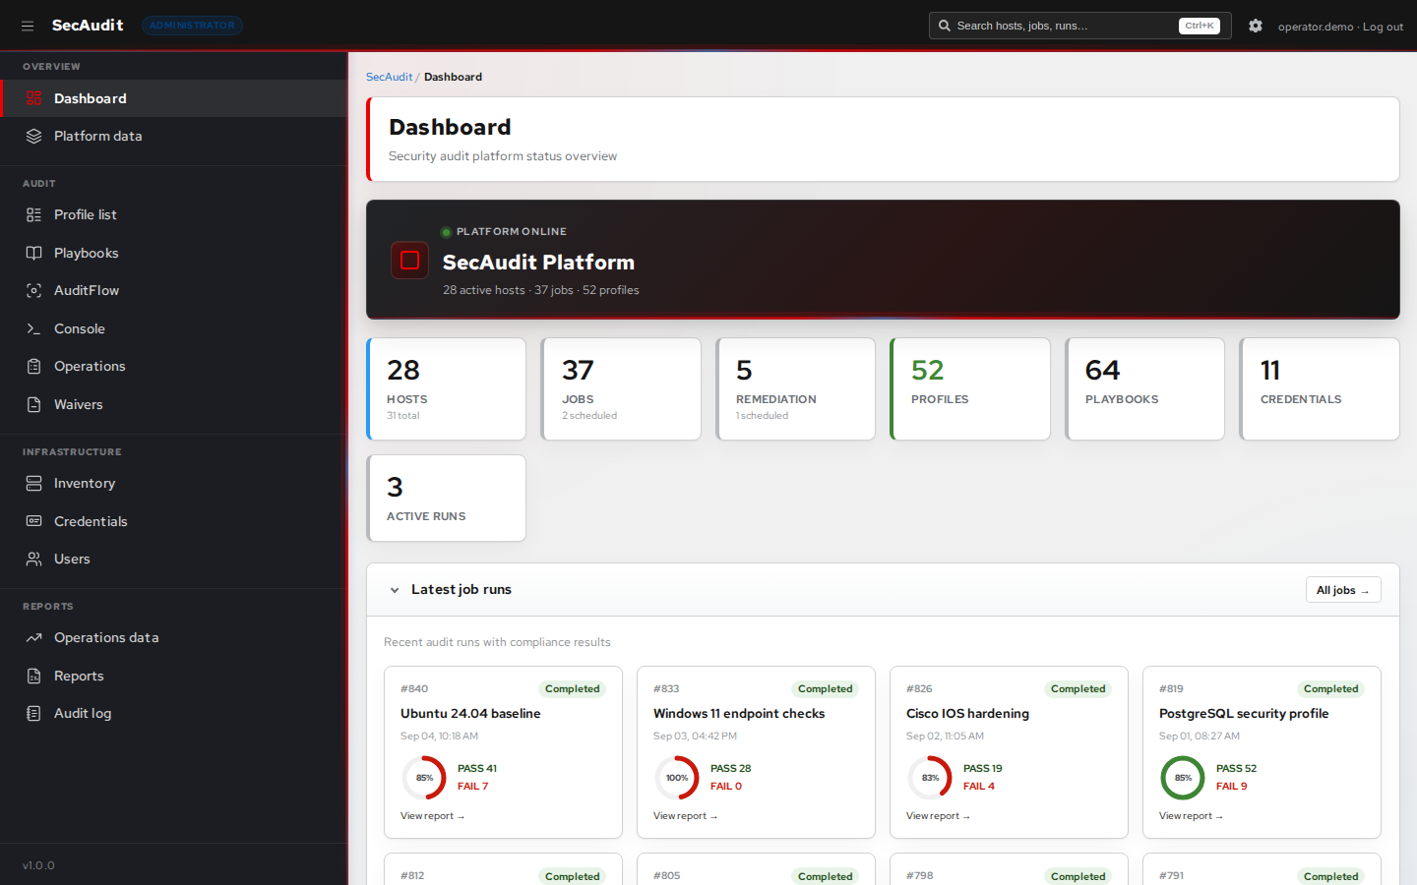Click 'FAIL 9' on PostgreSQL job card
This screenshot has width=1417, height=885.
coord(1231,787)
